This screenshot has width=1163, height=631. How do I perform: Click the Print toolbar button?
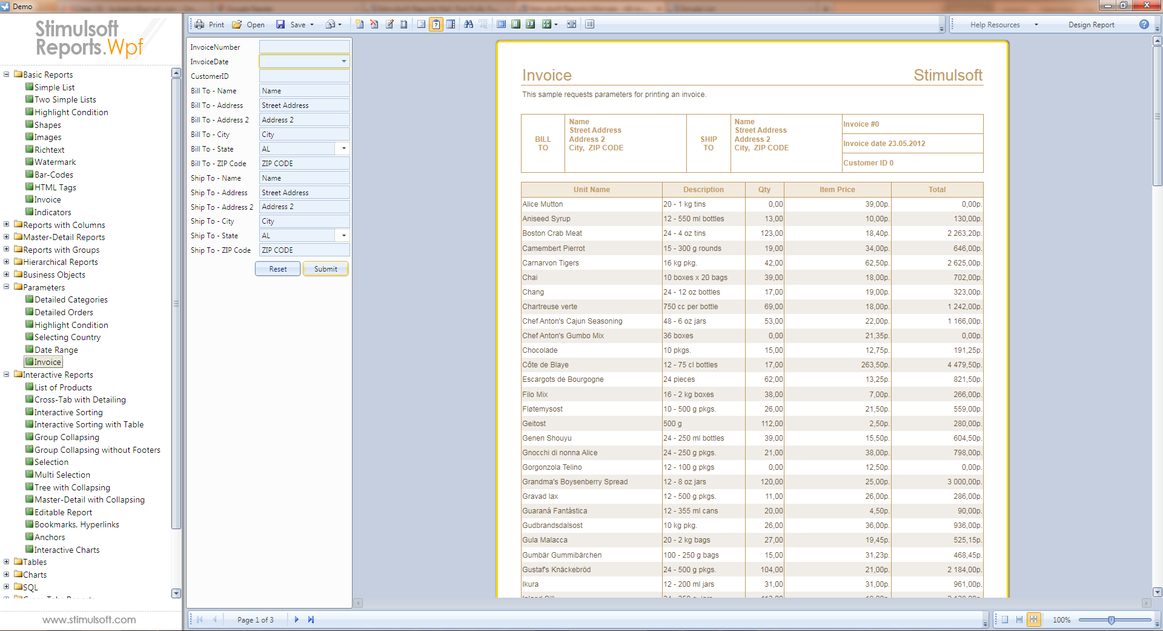(x=209, y=25)
